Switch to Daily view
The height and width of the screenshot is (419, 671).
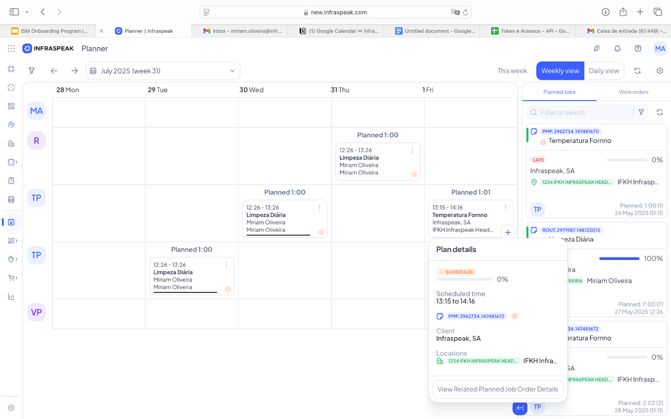(604, 71)
